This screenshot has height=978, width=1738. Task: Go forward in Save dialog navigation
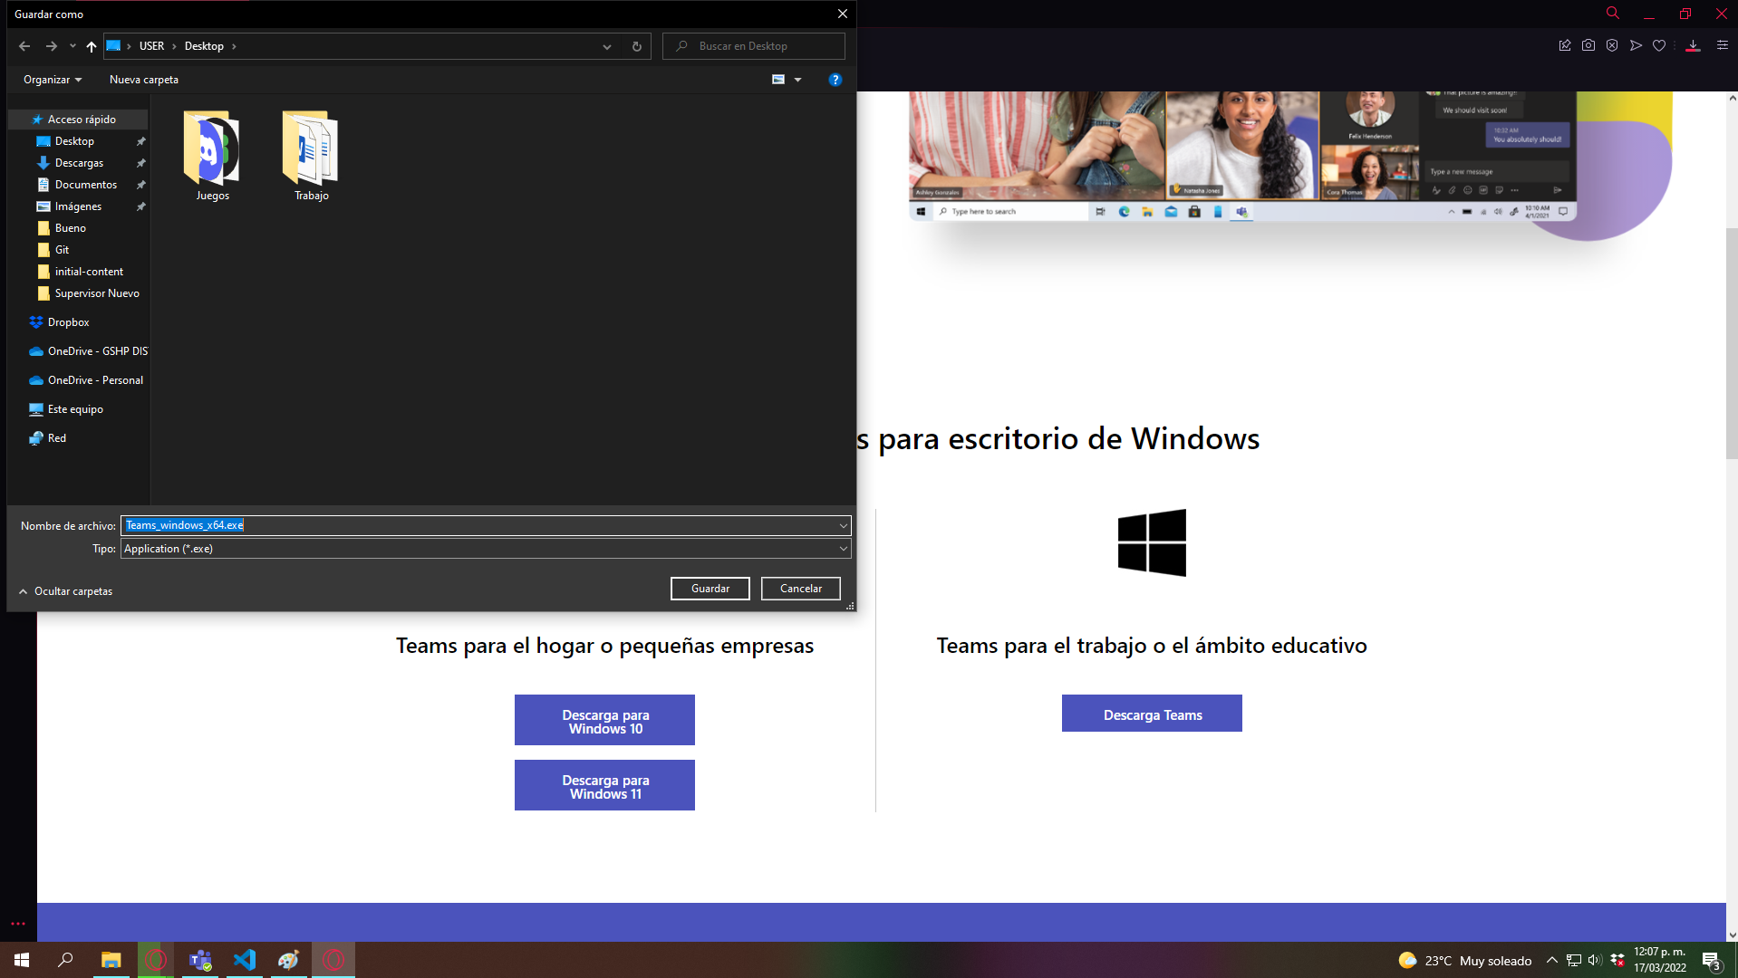[x=52, y=46]
